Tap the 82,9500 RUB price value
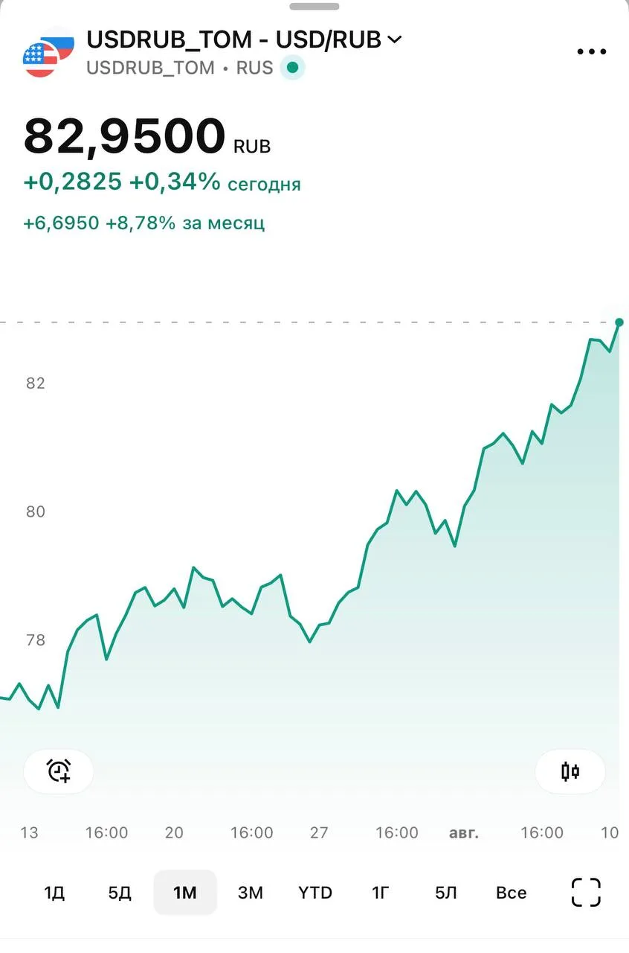629x953 pixels. tap(147, 137)
